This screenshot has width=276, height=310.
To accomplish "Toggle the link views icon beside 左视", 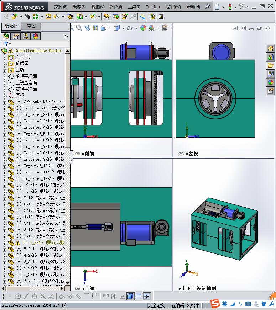I will pos(181,154).
